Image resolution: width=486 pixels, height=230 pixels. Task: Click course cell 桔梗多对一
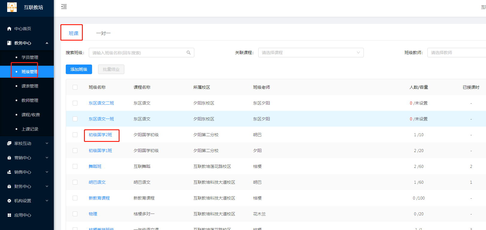[144, 214]
